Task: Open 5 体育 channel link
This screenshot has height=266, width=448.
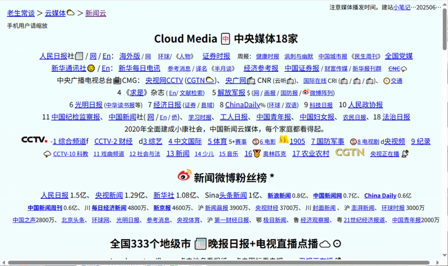Action: click(217, 141)
